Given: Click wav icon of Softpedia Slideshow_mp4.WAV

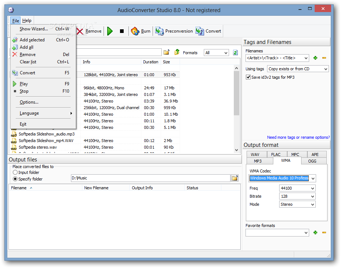Looking at the screenshot, I should [x=14, y=141].
